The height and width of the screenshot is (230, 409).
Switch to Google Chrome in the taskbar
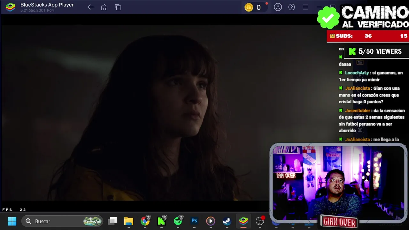(145, 221)
